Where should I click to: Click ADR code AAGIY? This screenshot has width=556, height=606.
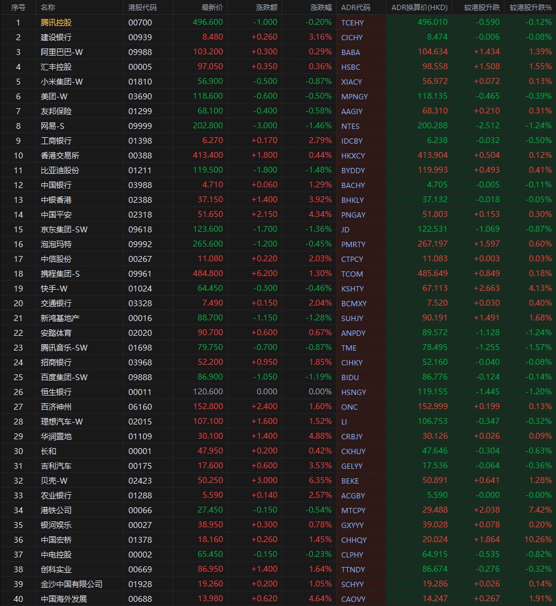tap(352, 111)
